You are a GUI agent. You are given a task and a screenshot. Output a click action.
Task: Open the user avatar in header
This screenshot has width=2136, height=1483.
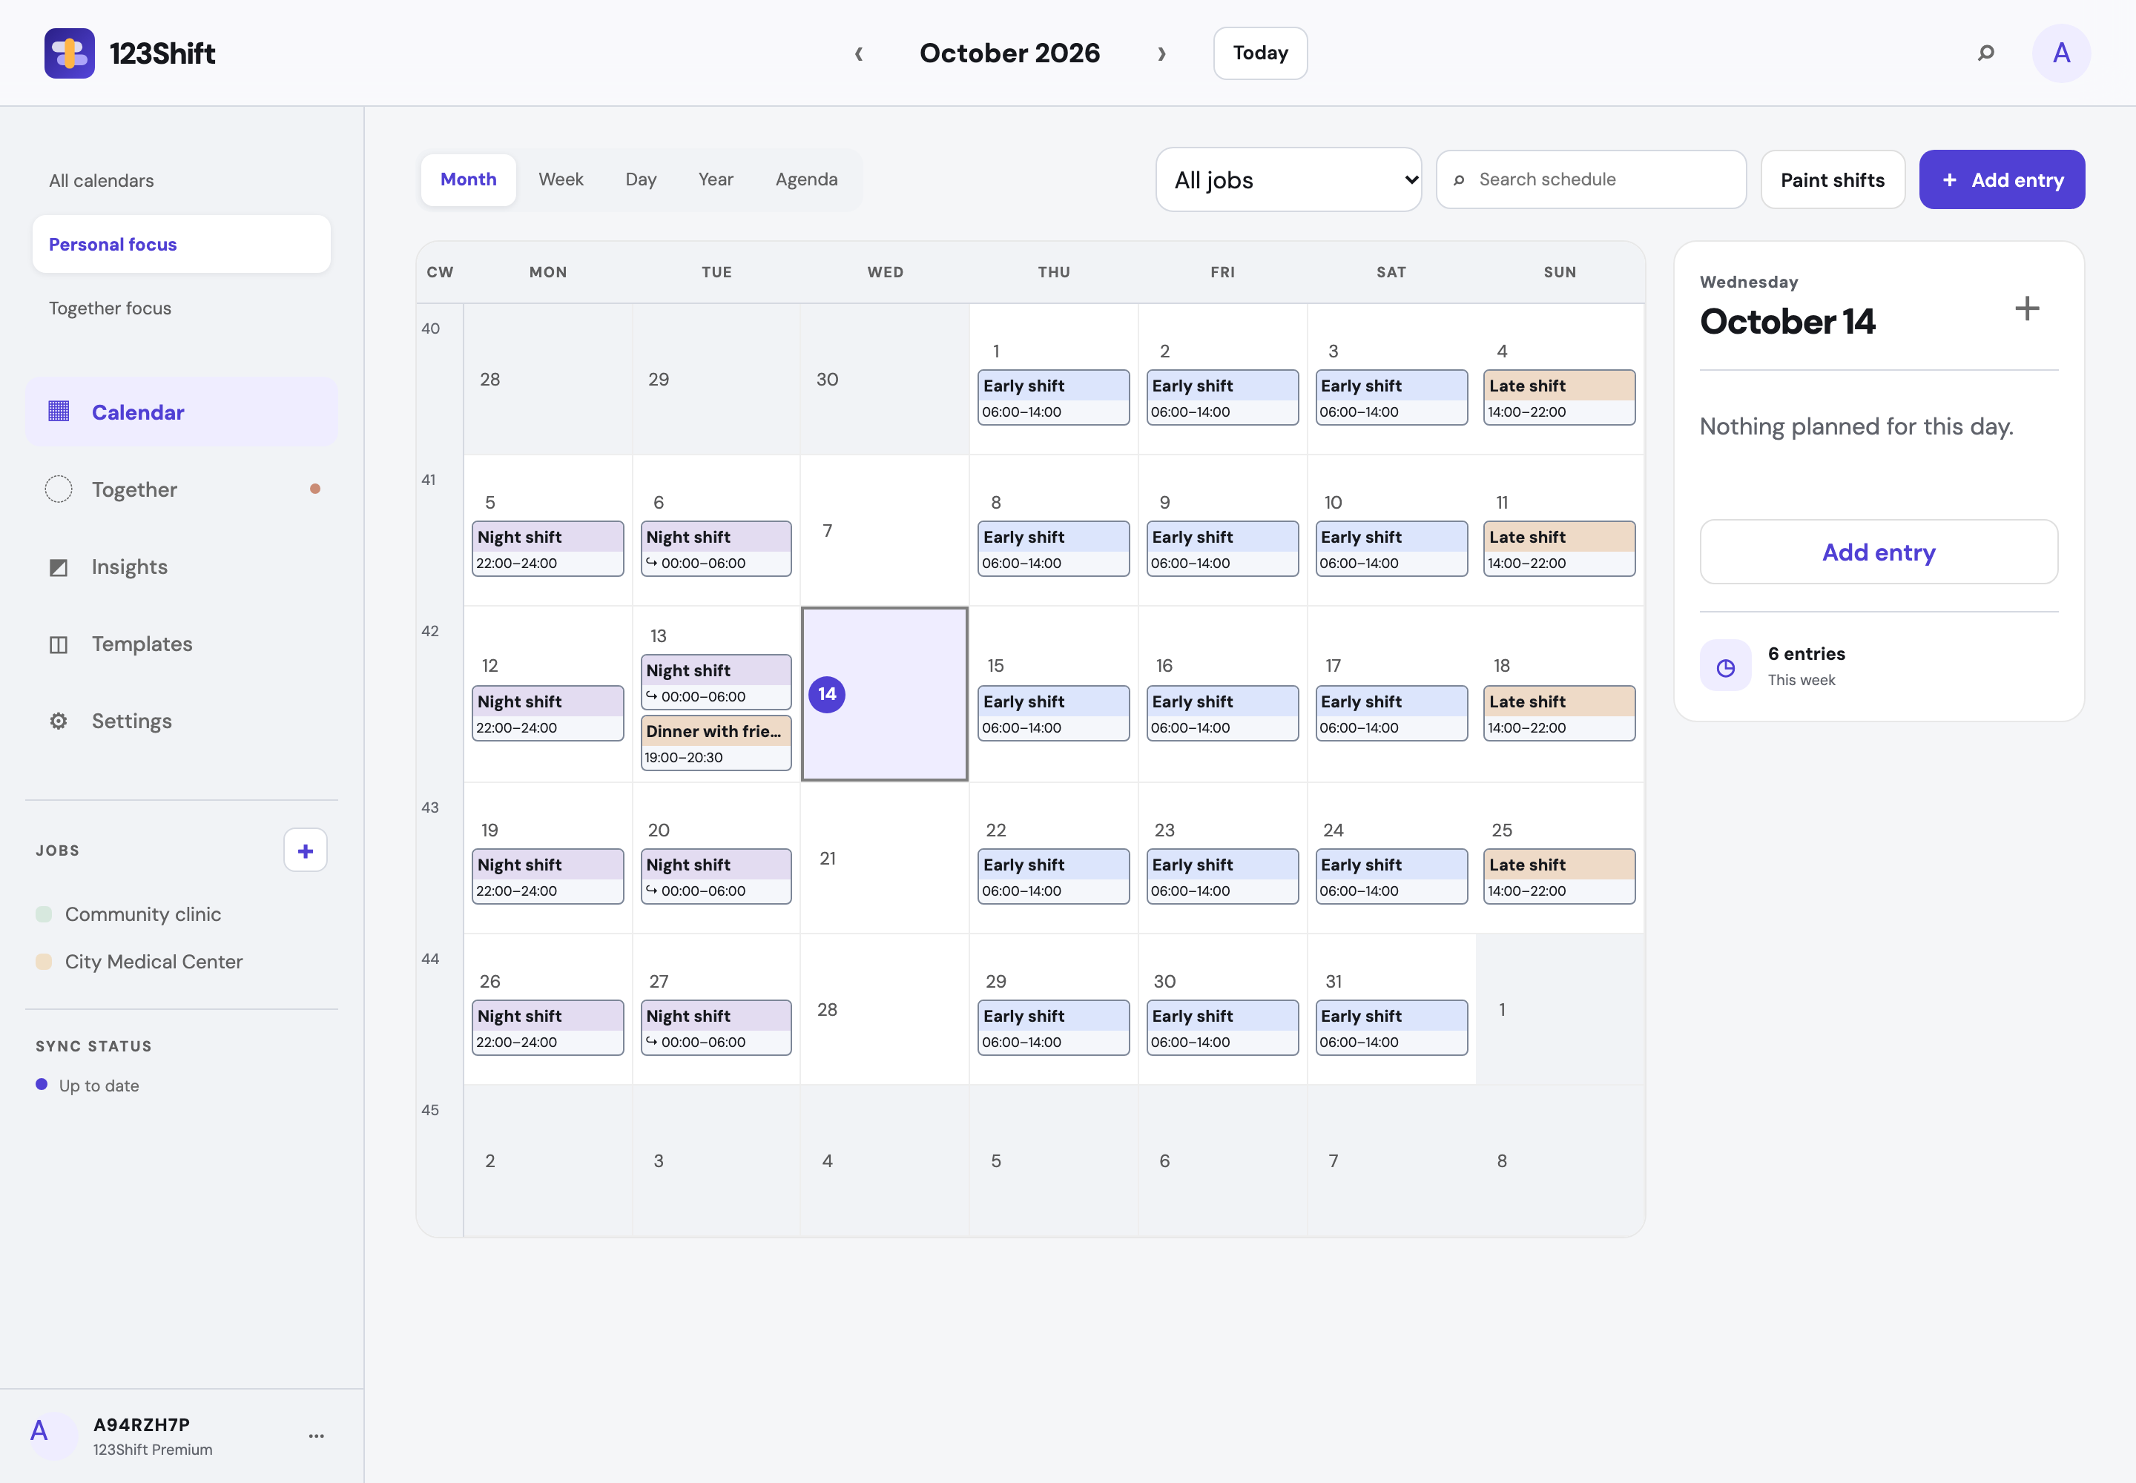2060,53
